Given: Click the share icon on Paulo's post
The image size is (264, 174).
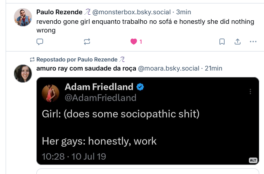Looking at the screenshot, I should tap(237, 42).
